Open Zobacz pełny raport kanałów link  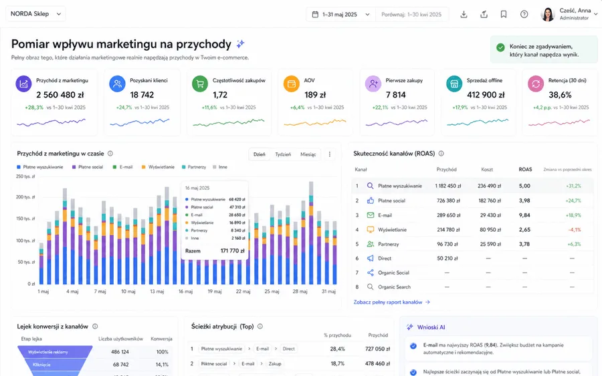point(391,302)
